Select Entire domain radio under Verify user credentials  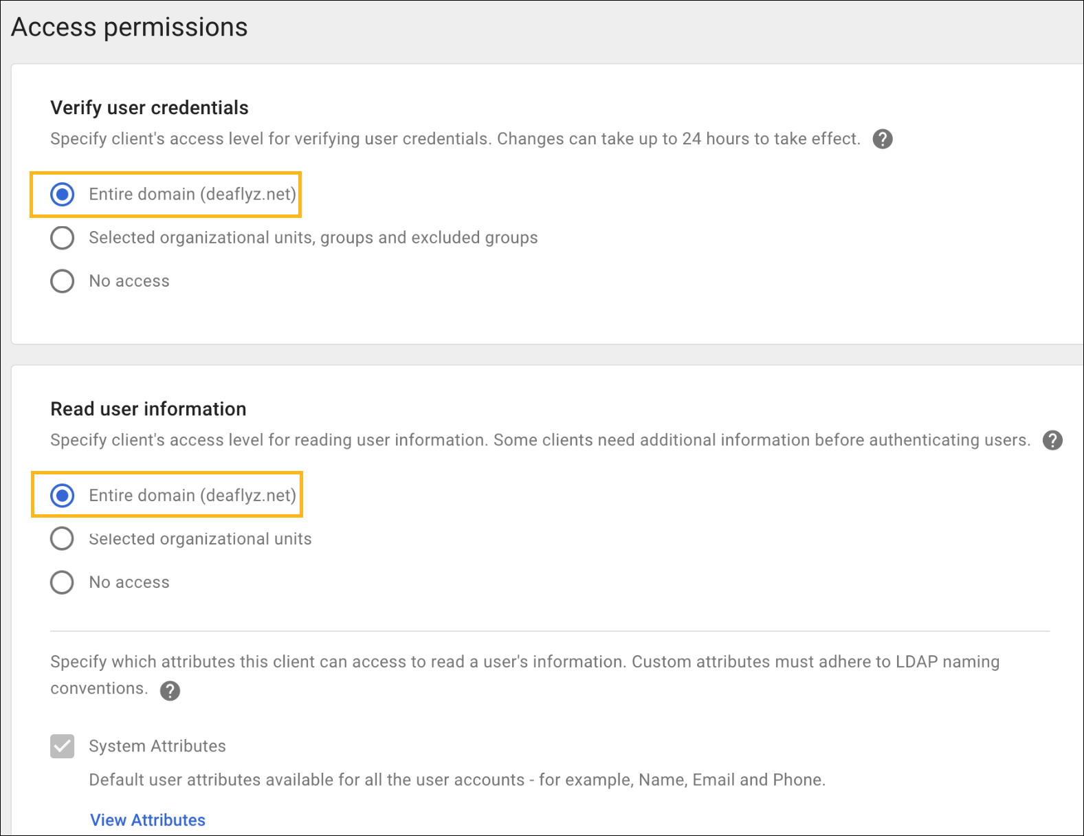[63, 195]
